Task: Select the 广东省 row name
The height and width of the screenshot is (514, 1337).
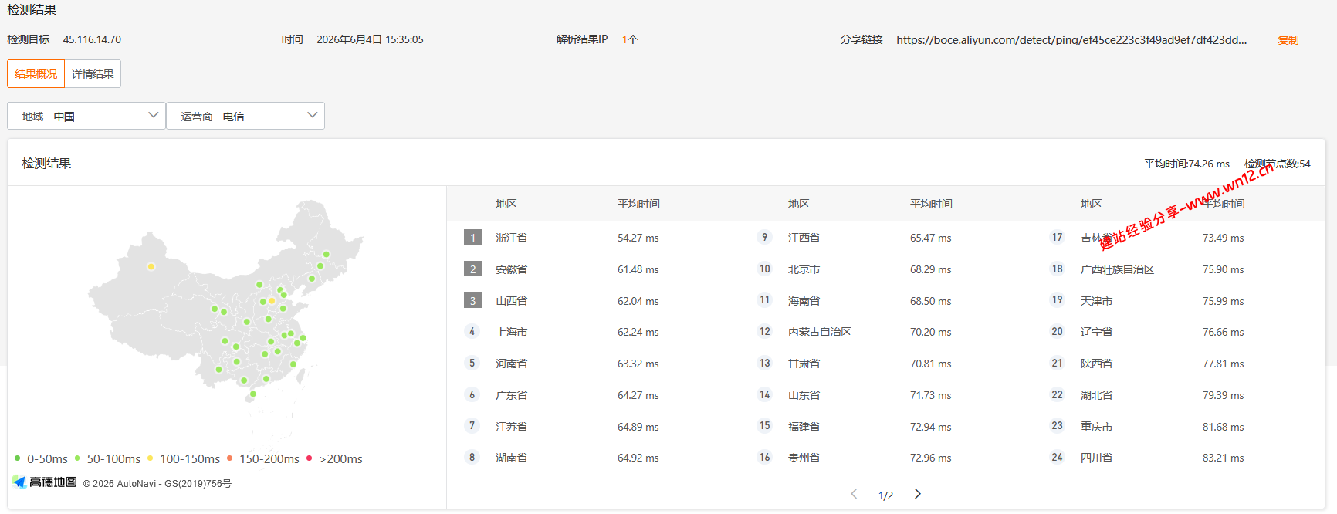Action: pos(511,395)
